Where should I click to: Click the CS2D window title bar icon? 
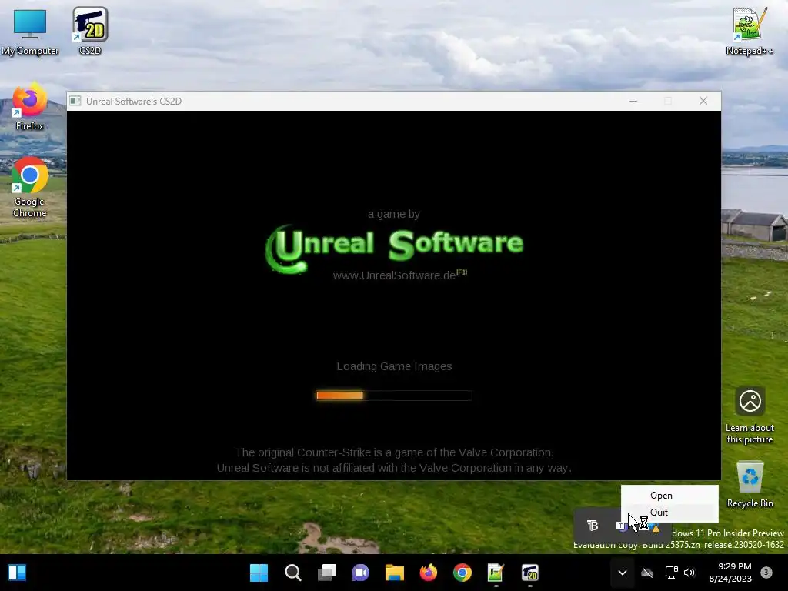[x=75, y=101]
